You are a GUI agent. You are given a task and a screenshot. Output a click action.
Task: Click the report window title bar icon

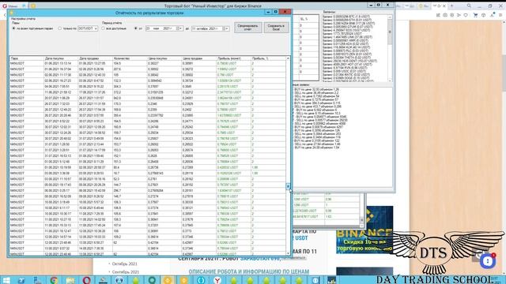tap(12, 13)
